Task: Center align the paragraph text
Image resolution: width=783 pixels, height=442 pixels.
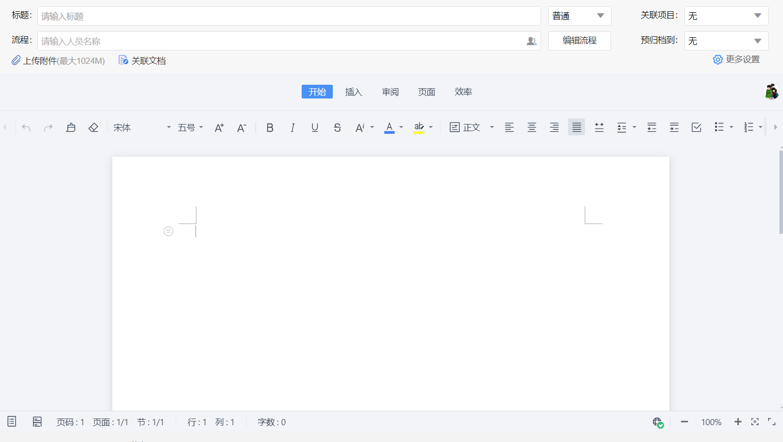Action: coord(532,128)
